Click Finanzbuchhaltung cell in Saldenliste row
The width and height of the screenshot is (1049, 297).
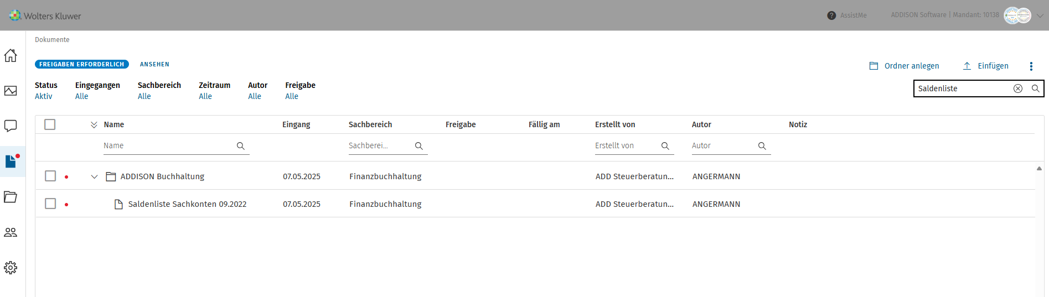point(385,204)
